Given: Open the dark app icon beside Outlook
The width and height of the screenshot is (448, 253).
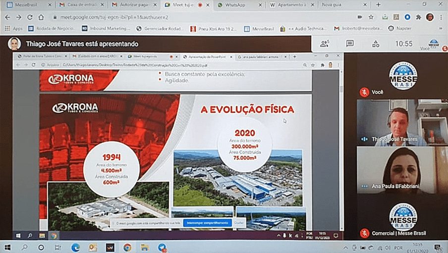Looking at the screenshot, I should [x=110, y=247].
